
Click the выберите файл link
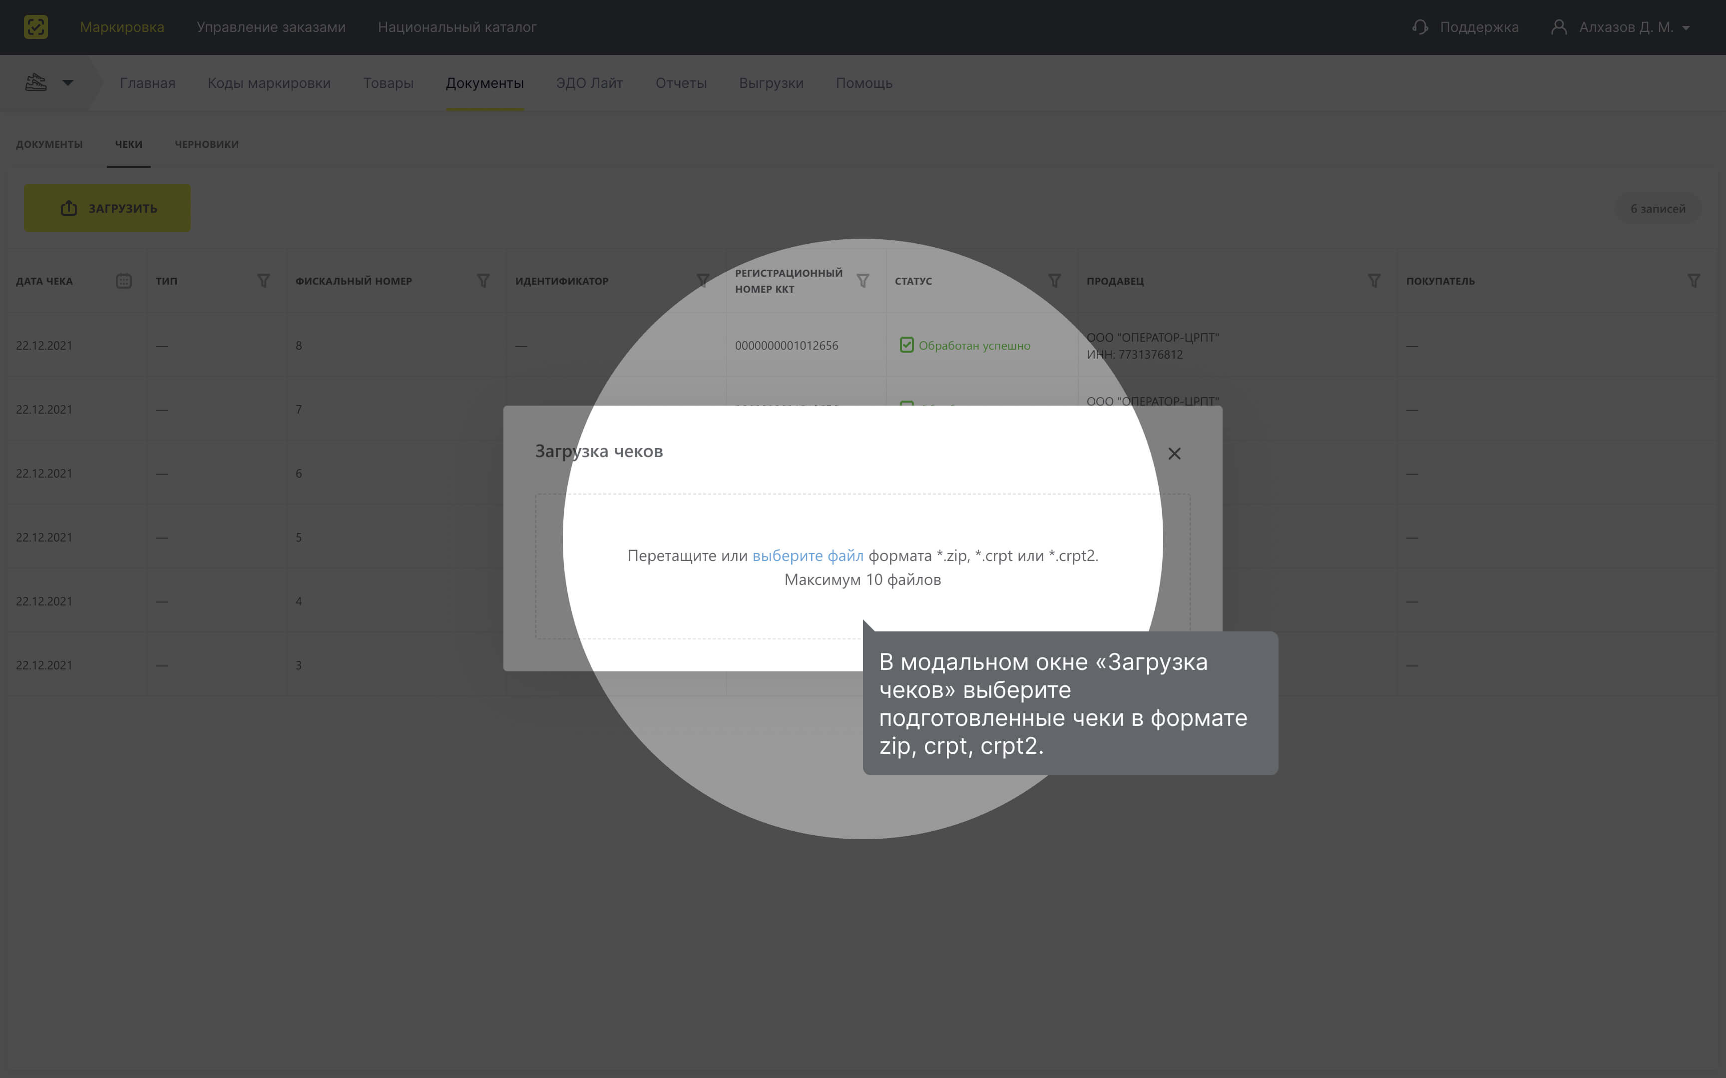[x=808, y=555]
